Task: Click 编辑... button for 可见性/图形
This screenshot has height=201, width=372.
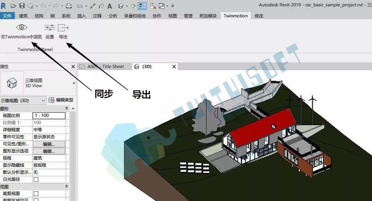Action: [49, 144]
